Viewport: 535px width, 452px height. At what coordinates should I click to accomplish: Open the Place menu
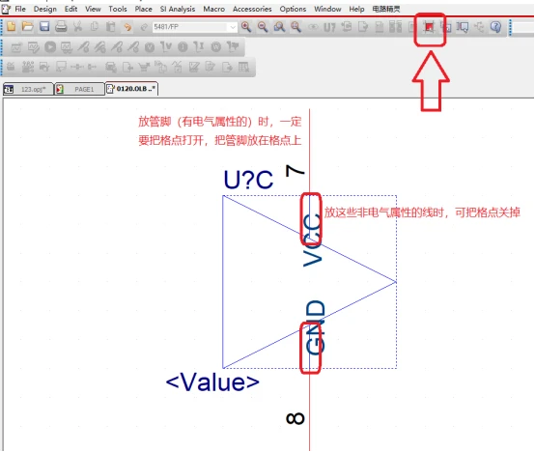(x=143, y=9)
